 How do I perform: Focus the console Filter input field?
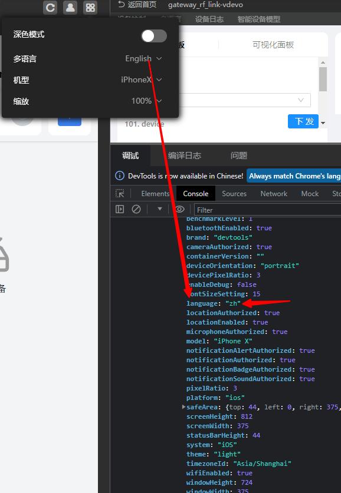tap(267, 210)
